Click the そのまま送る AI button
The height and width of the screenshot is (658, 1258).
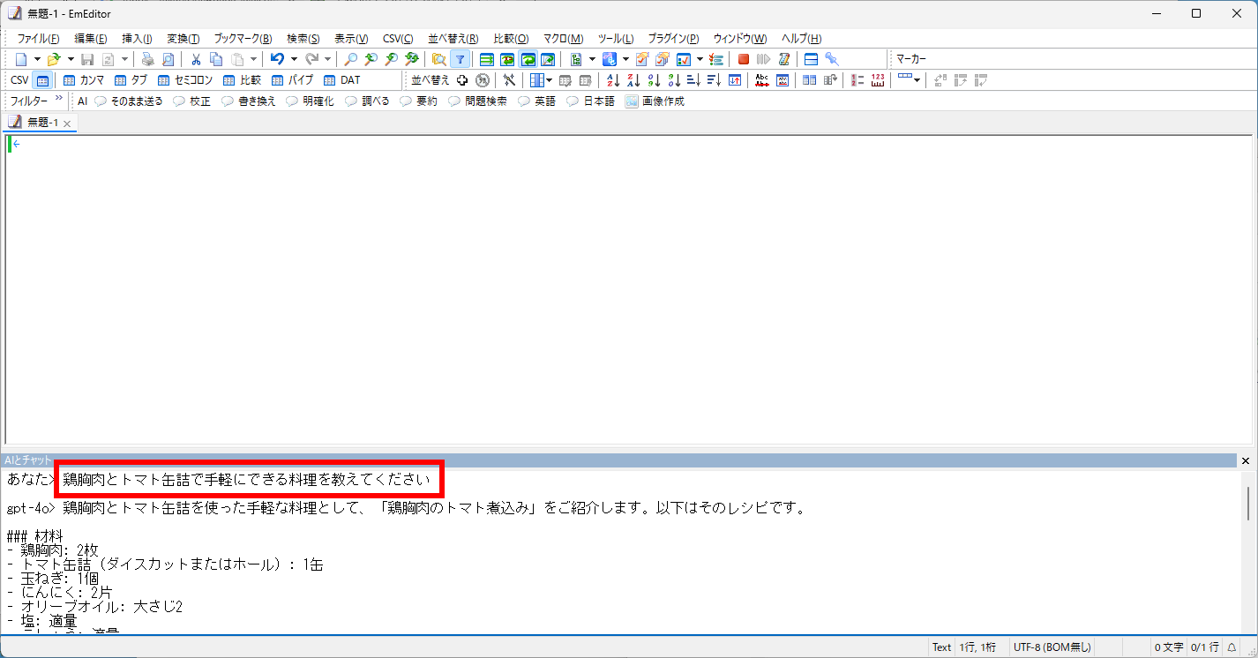pos(129,101)
